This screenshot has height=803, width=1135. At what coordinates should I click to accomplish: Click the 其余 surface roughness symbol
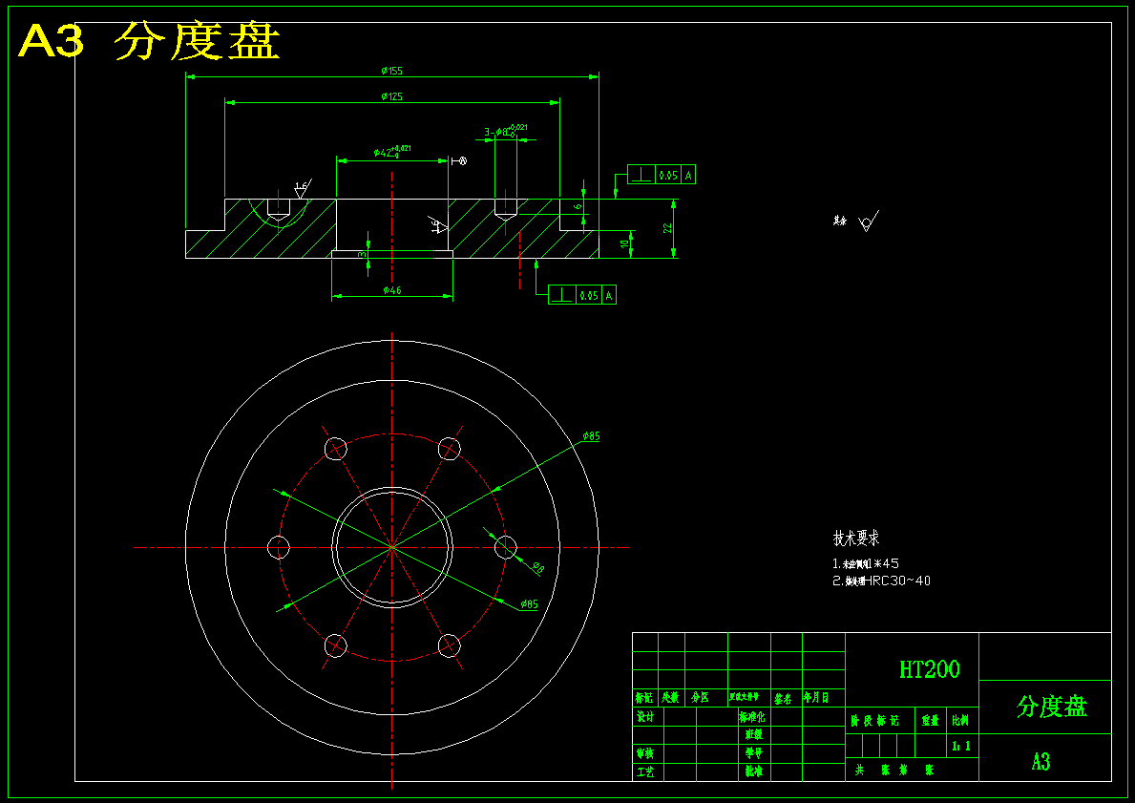(855, 221)
